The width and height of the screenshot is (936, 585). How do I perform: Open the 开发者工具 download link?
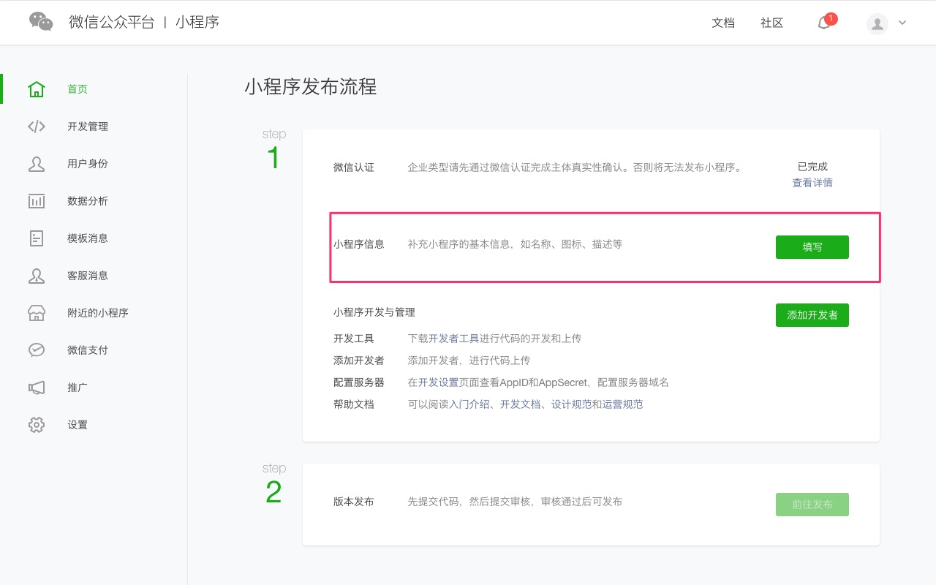coord(453,339)
